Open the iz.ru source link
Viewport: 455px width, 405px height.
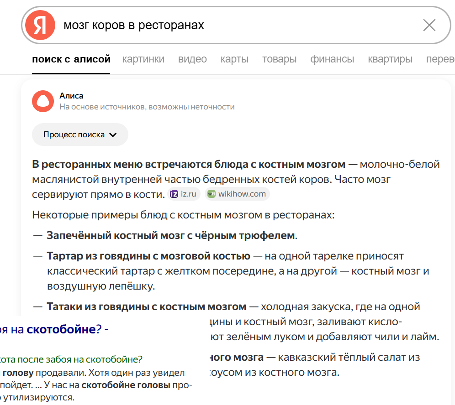coord(188,194)
